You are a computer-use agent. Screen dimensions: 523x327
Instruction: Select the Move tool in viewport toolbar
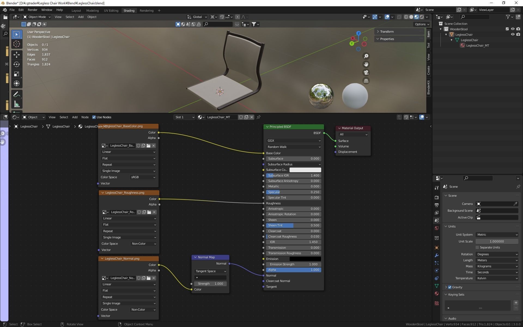pos(17,55)
